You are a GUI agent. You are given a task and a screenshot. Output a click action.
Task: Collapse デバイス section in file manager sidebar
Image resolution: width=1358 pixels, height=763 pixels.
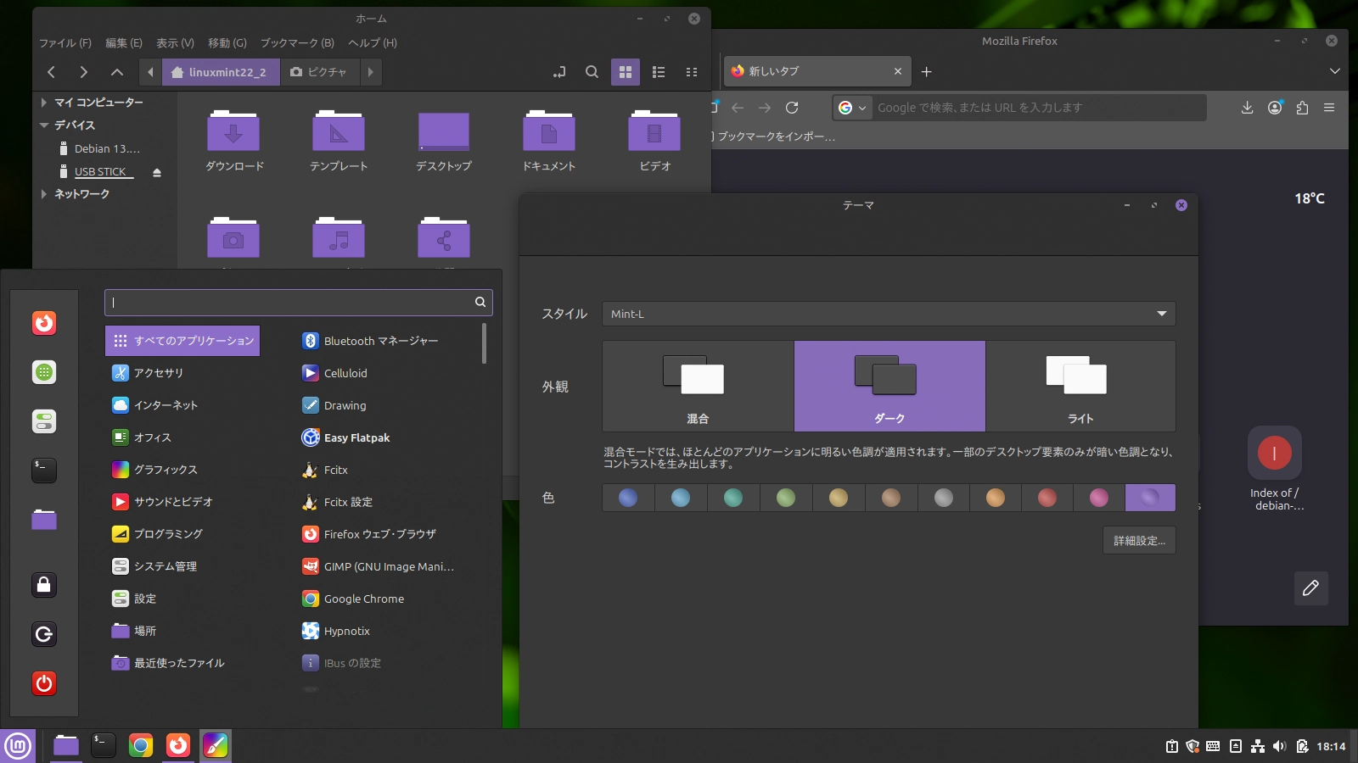click(x=44, y=125)
